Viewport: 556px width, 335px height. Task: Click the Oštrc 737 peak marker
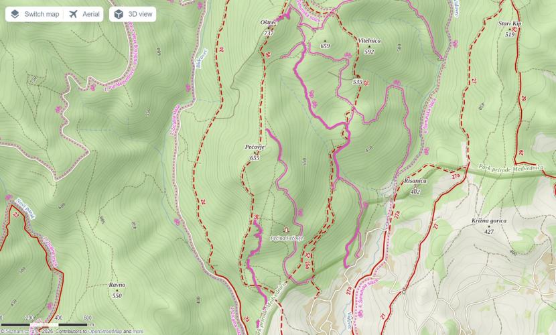click(x=269, y=27)
